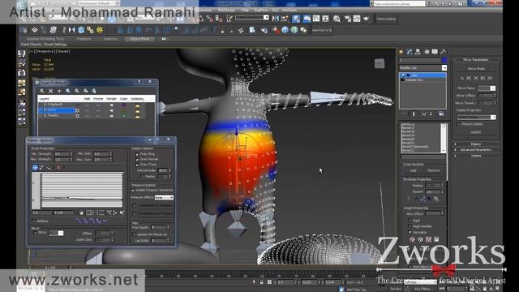Toggle the Draw Normal checkbox
The image size is (519, 292).
click(x=137, y=160)
